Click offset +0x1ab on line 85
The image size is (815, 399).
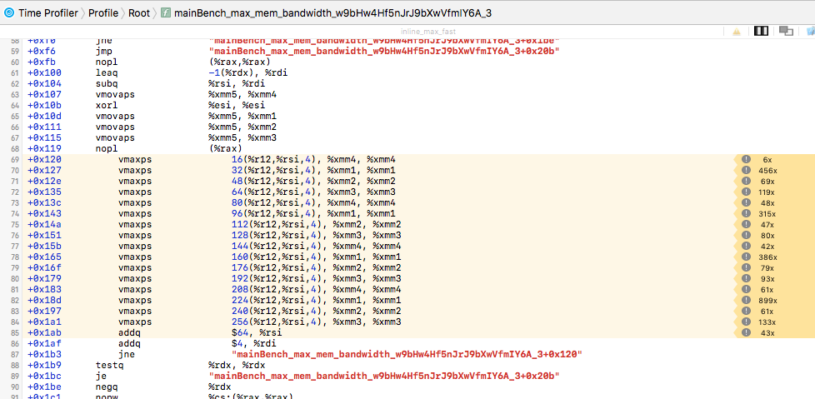(44, 333)
